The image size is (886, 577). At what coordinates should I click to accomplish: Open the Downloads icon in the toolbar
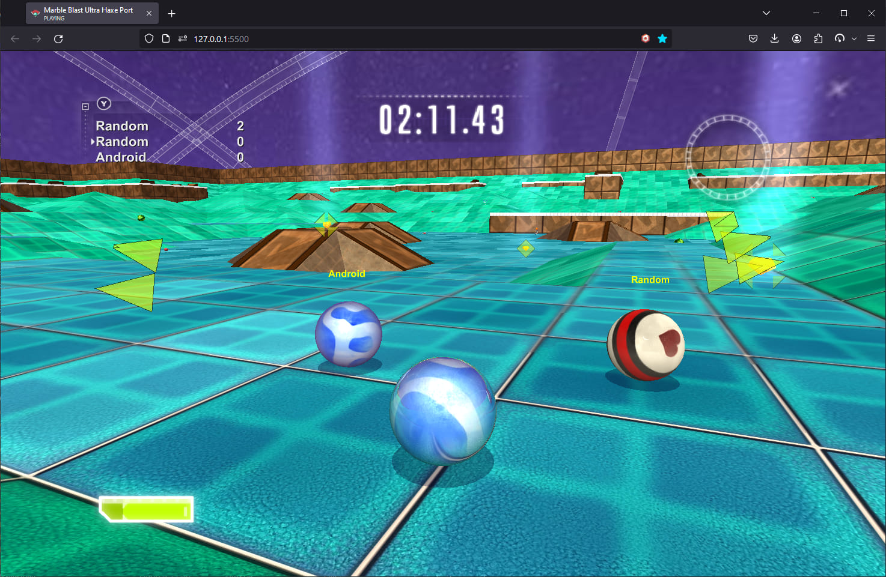tap(774, 38)
